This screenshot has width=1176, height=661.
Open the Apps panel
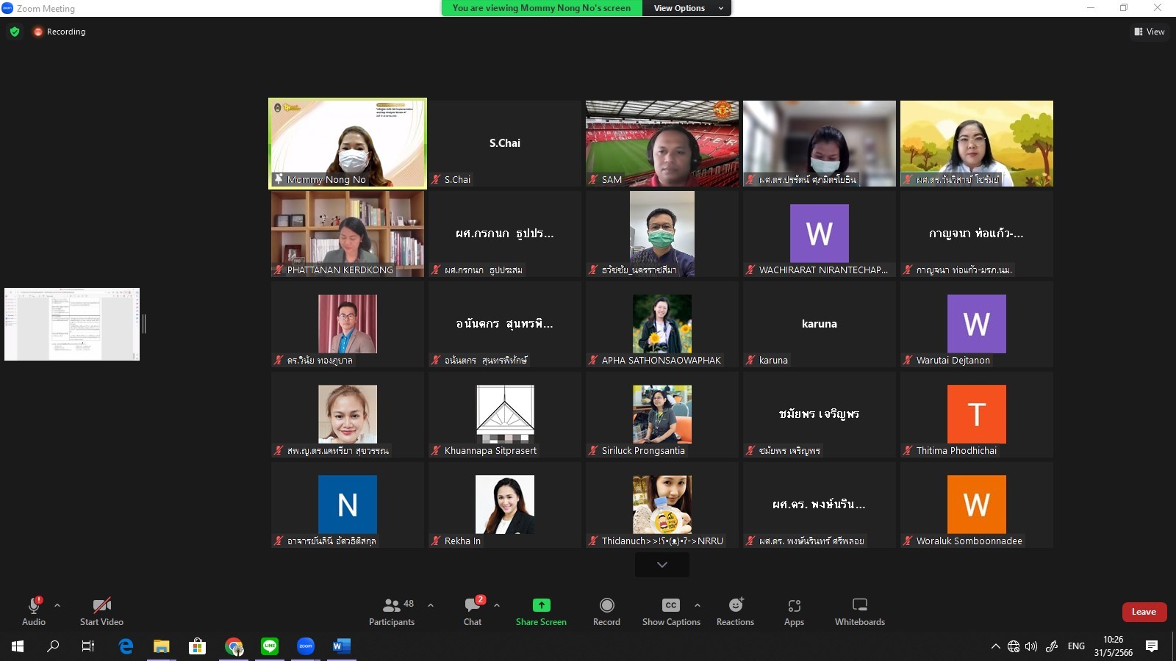tap(794, 611)
